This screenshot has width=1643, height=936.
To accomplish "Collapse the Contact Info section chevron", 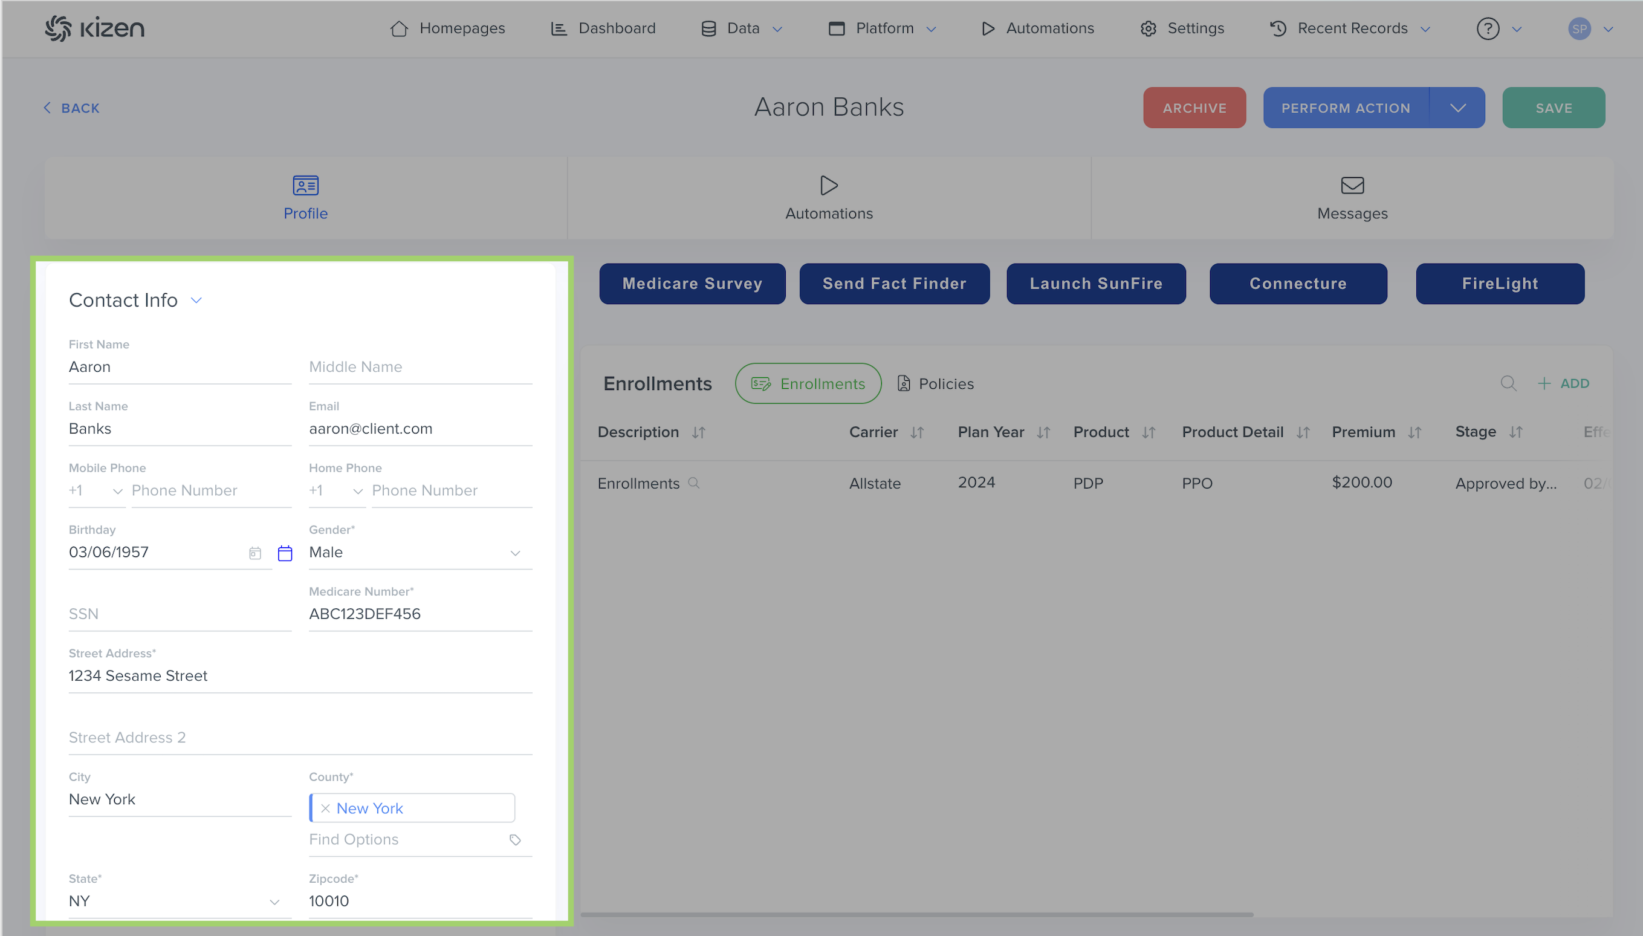I will tap(196, 301).
